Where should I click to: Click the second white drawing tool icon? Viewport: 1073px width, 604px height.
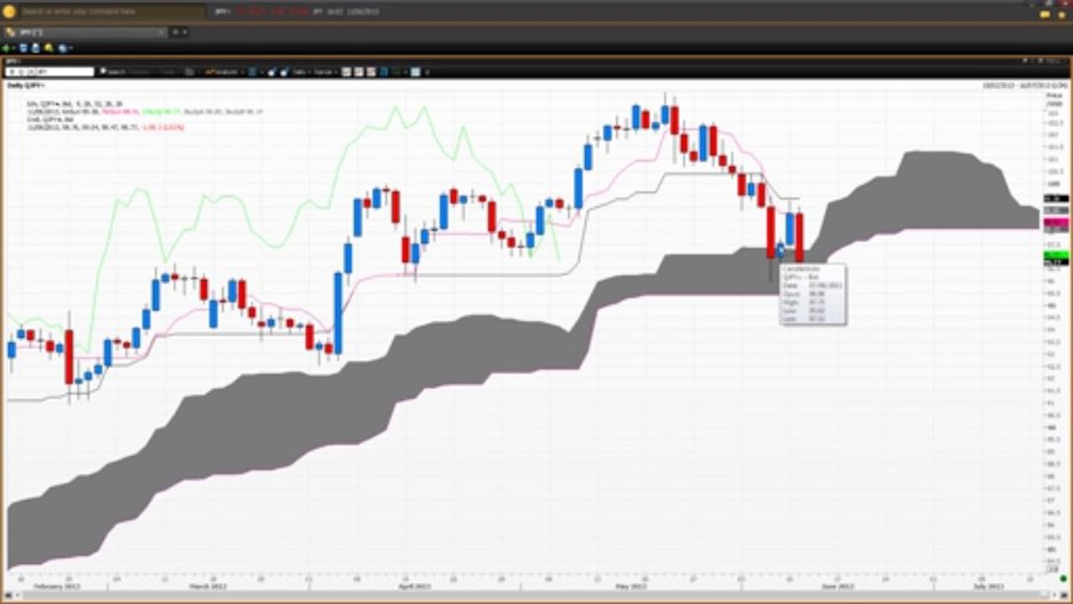pos(284,72)
